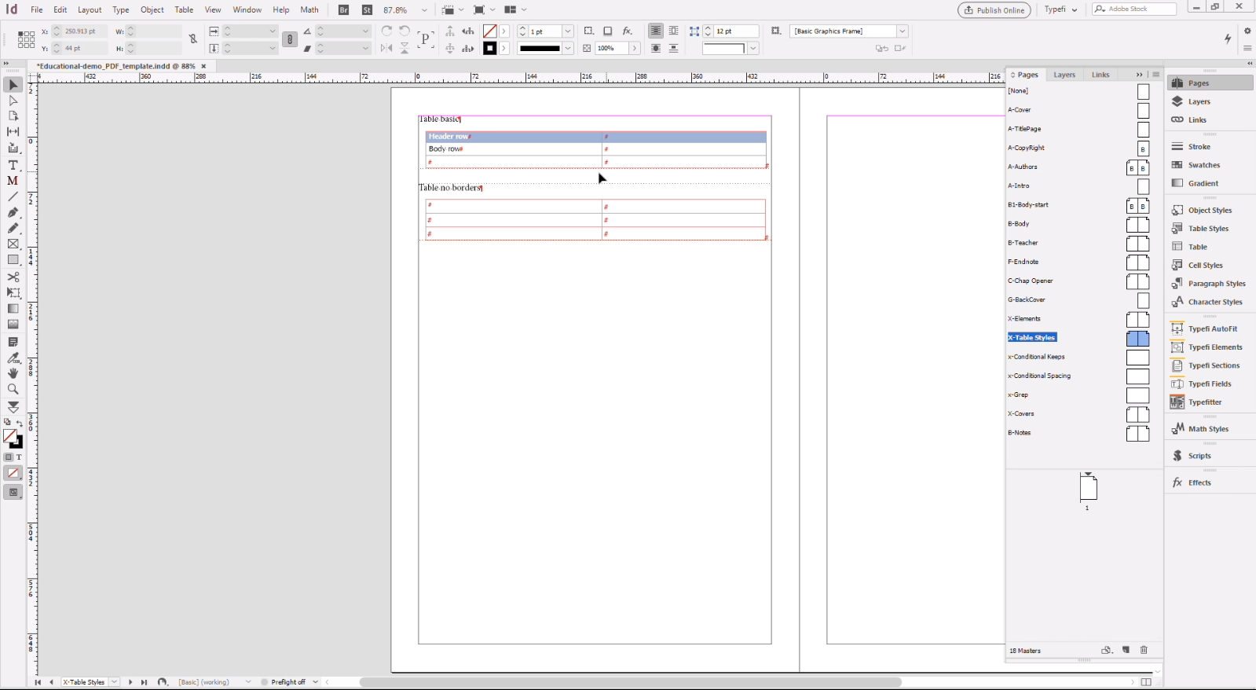Select the Type tool
This screenshot has width=1256, height=690.
tap(13, 165)
